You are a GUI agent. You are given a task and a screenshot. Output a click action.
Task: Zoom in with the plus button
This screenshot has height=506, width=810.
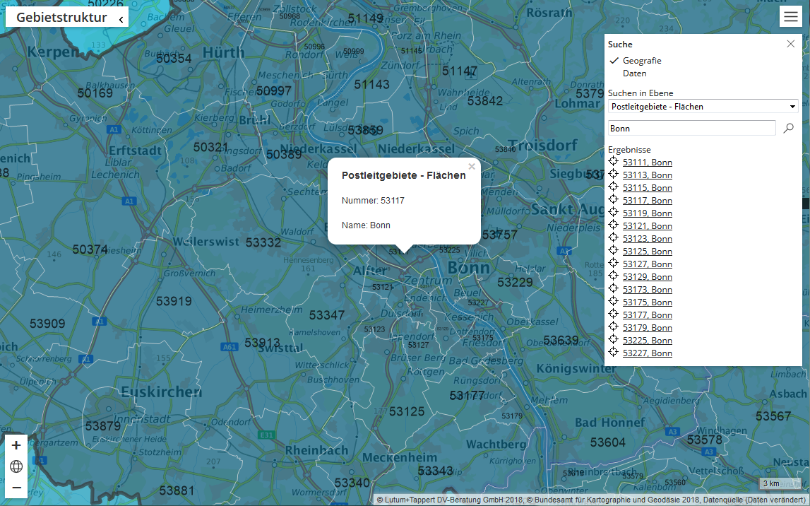(16, 445)
